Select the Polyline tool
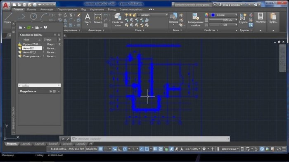 [x=21, y=17]
